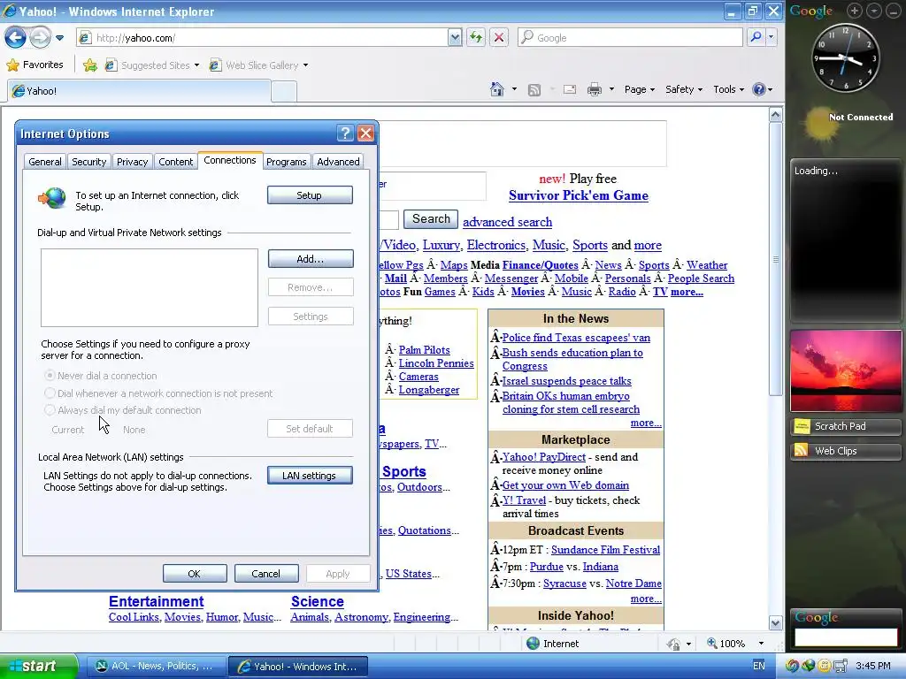Click Add to Favorites Bar star icon
Image resolution: width=906 pixels, height=679 pixels.
pos(89,65)
